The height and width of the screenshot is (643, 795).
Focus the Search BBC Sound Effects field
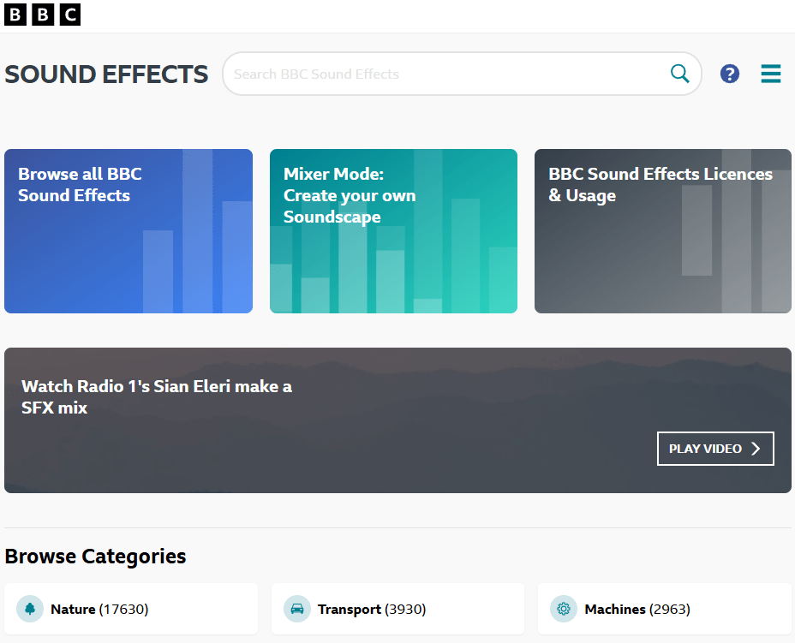pos(445,74)
